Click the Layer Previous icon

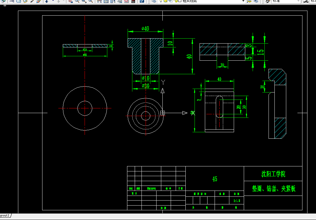coord(256,1)
